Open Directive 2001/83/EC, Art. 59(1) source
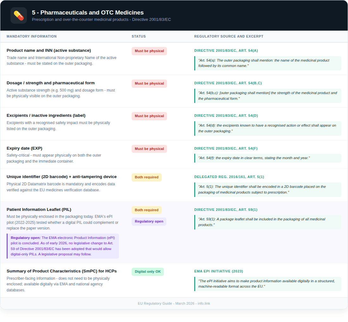This screenshot has height=322, width=348. [x=226, y=210]
